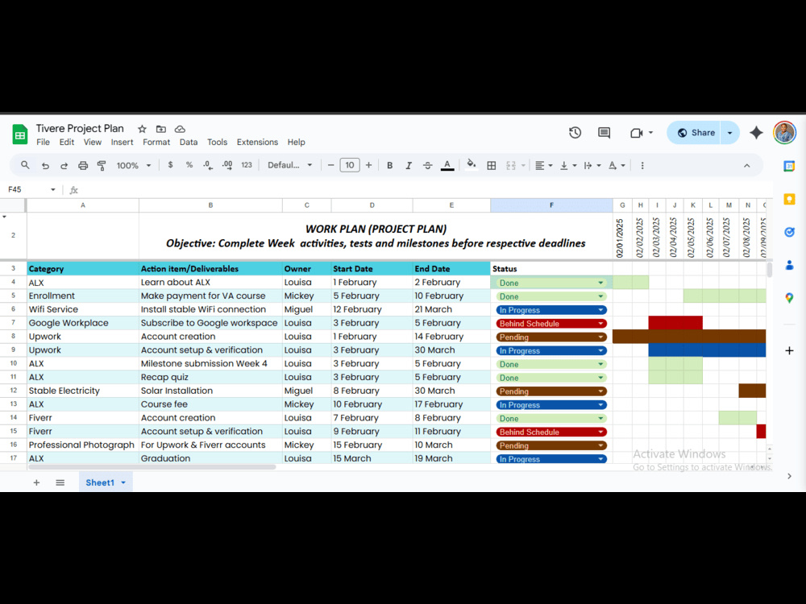Open the Insert menu
This screenshot has width=806, height=604.
click(122, 143)
